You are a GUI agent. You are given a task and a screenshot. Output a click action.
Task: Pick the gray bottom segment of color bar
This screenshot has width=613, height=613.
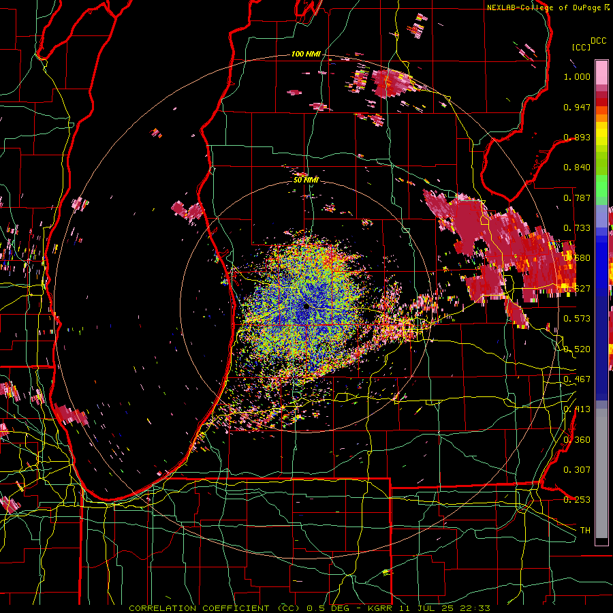pyautogui.click(x=601, y=473)
